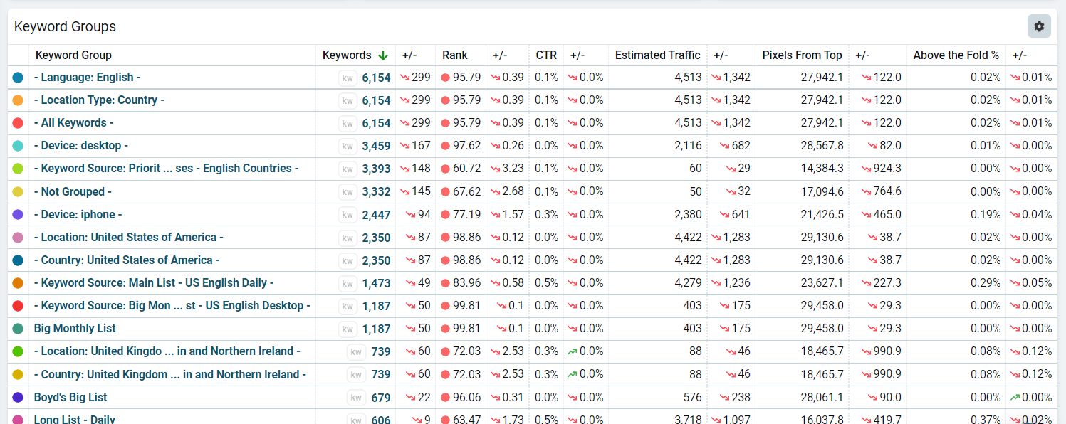The image size is (1066, 424).
Task: Click rank value 96.06 in Boyd's Big List row
Action: [466, 397]
